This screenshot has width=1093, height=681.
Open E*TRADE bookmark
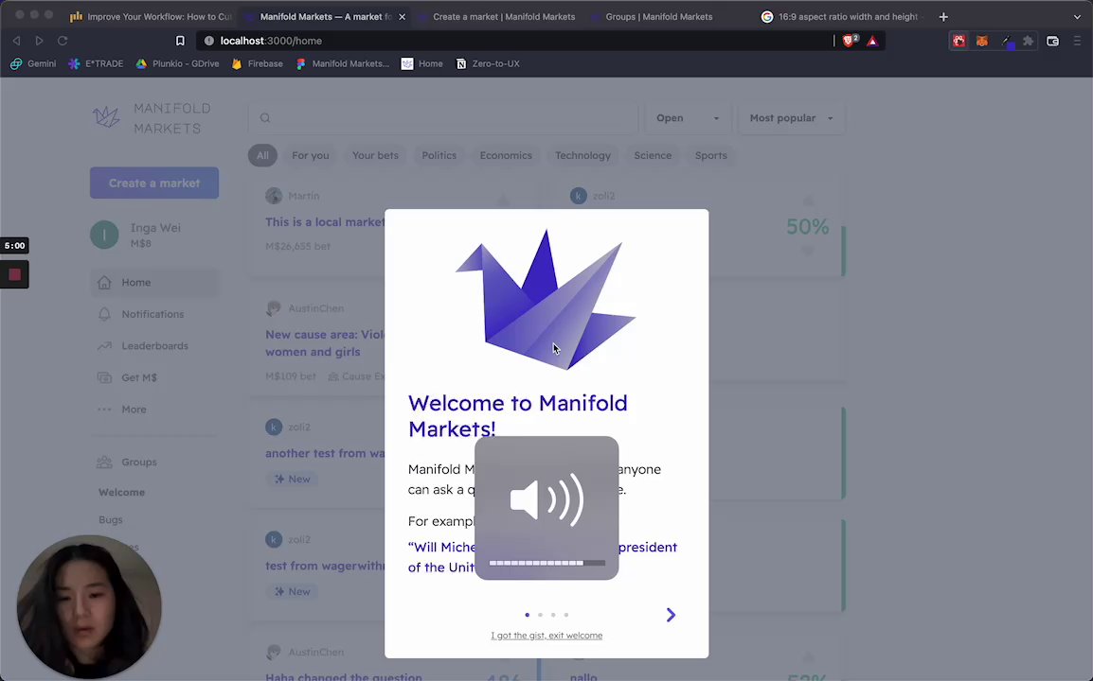click(97, 63)
